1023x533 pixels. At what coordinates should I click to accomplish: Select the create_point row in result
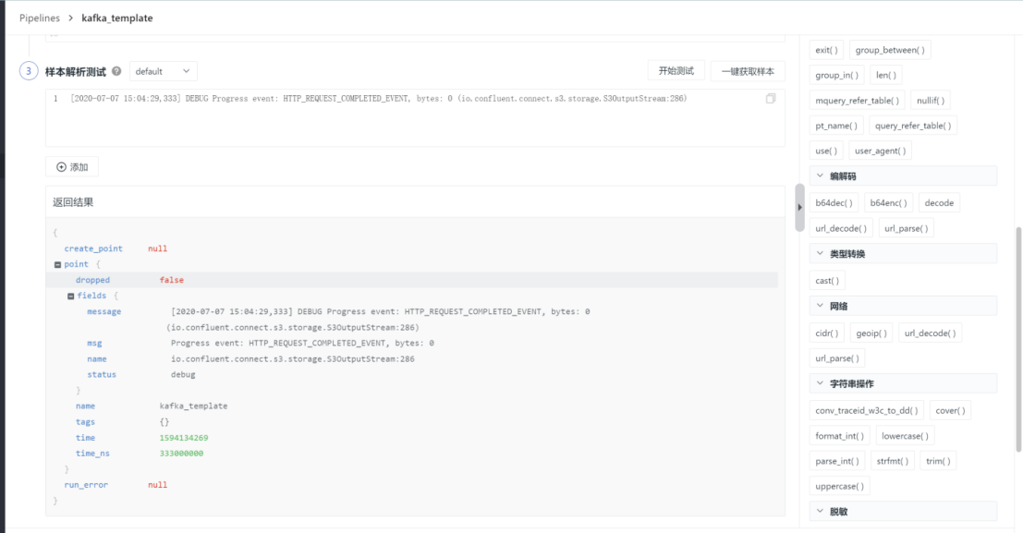click(x=411, y=248)
